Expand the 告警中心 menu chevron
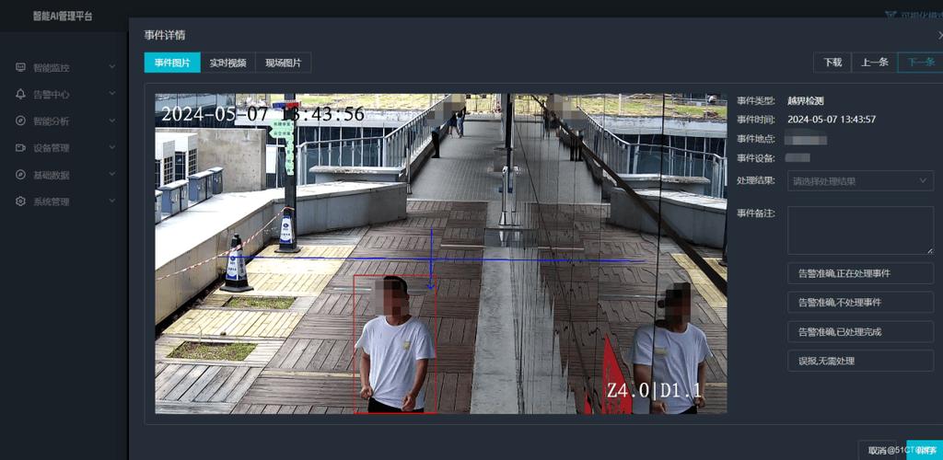This screenshot has height=460, width=943. point(111,94)
